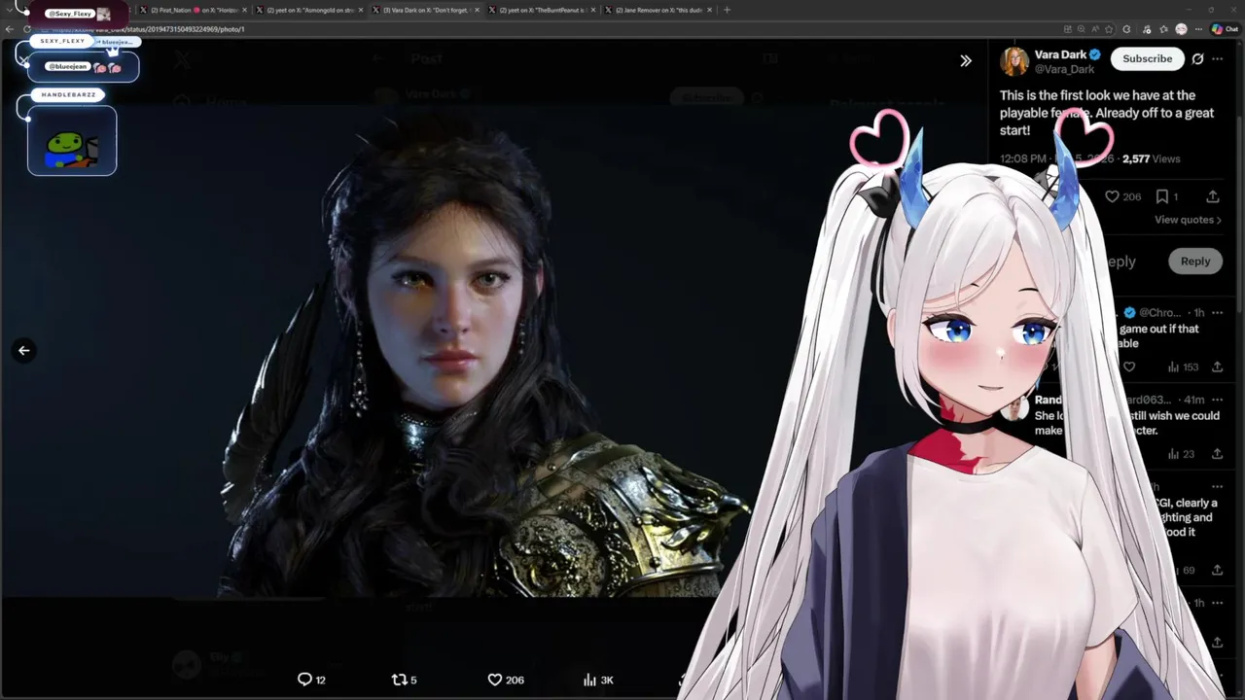The image size is (1245, 700).
Task: Open reply icon with 12 under photo
Action: [x=311, y=680]
